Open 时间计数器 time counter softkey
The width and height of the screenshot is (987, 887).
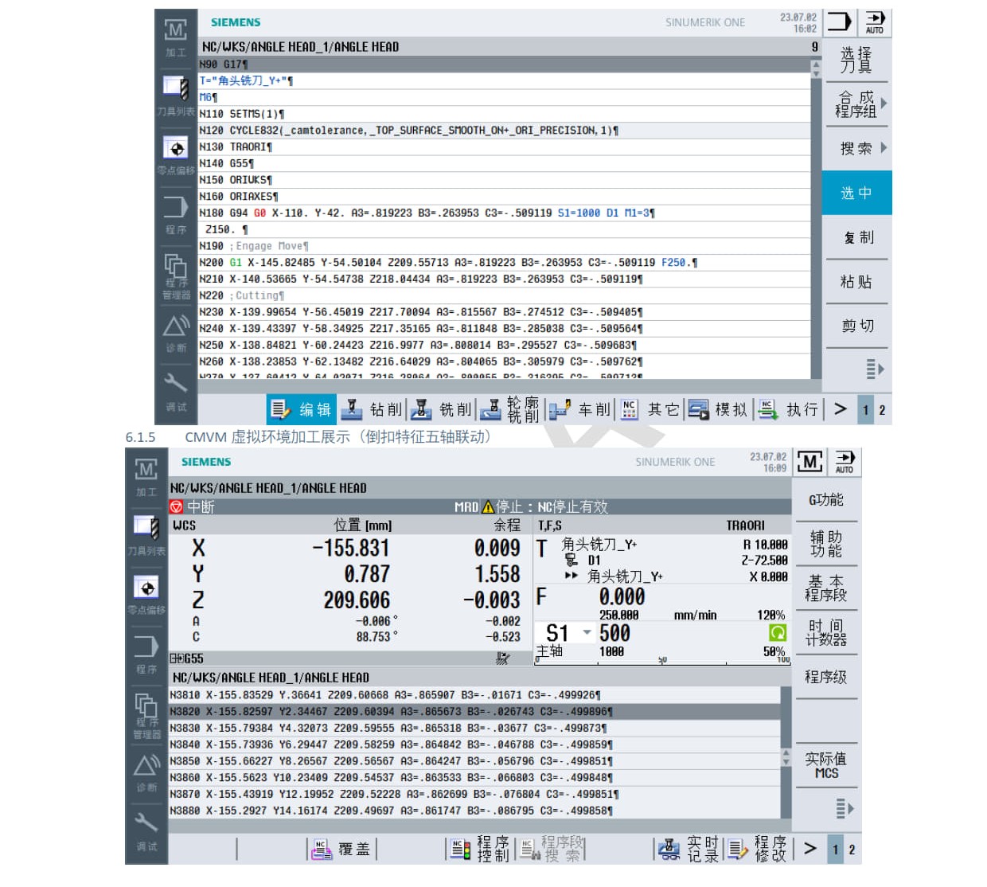[826, 632]
